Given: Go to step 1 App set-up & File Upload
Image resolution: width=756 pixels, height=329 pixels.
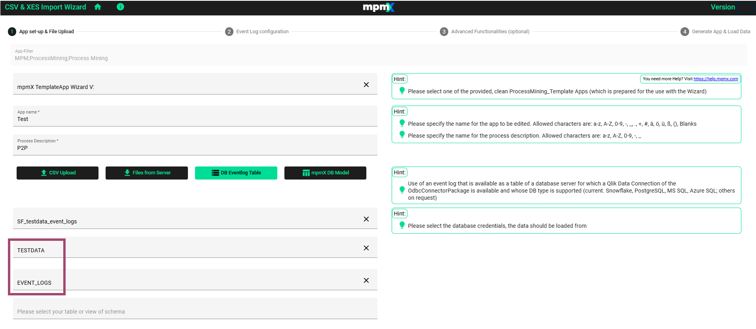Looking at the screenshot, I should click(x=41, y=32).
